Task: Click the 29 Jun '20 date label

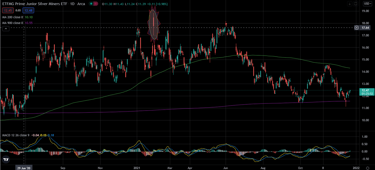Action: click(x=23, y=168)
